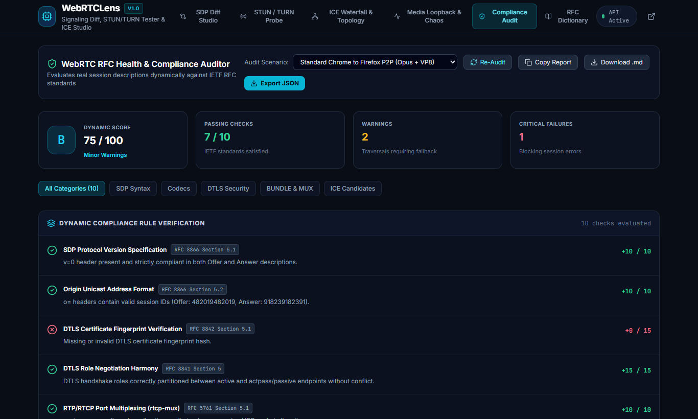Click the +0 / 15 score value
Image resolution: width=698 pixels, height=419 pixels.
coord(638,331)
